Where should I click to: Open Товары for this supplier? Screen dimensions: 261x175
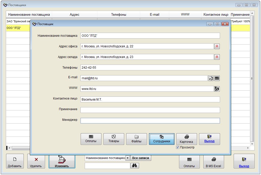(x=114, y=139)
